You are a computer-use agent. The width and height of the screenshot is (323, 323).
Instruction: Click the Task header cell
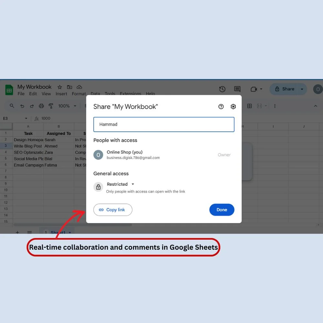tap(28, 133)
